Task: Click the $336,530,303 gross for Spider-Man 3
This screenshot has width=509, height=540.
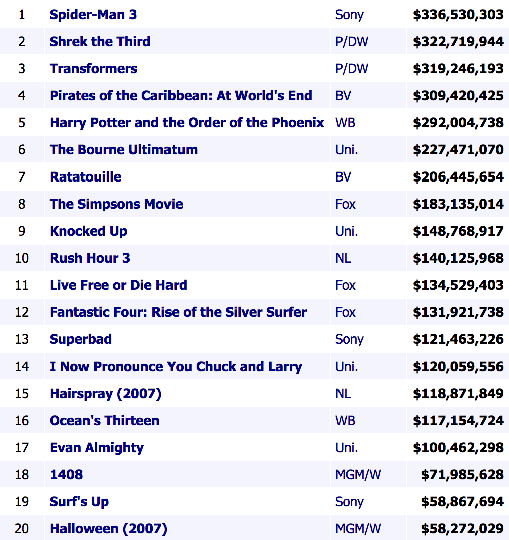Action: [x=458, y=15]
